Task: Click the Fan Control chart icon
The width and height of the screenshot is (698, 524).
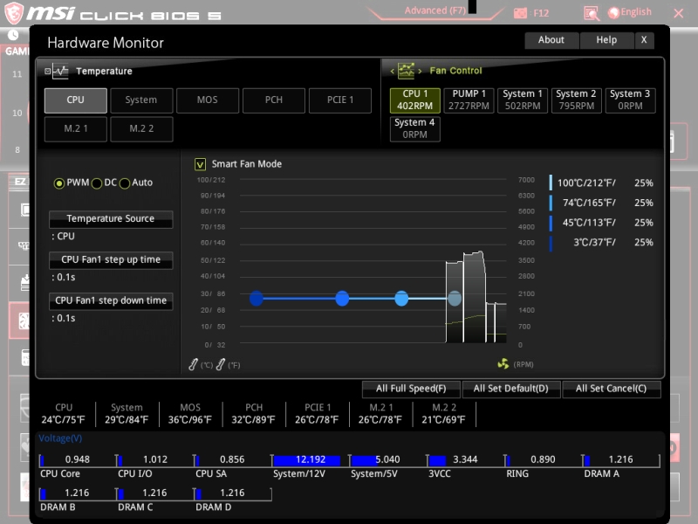Action: coord(406,71)
